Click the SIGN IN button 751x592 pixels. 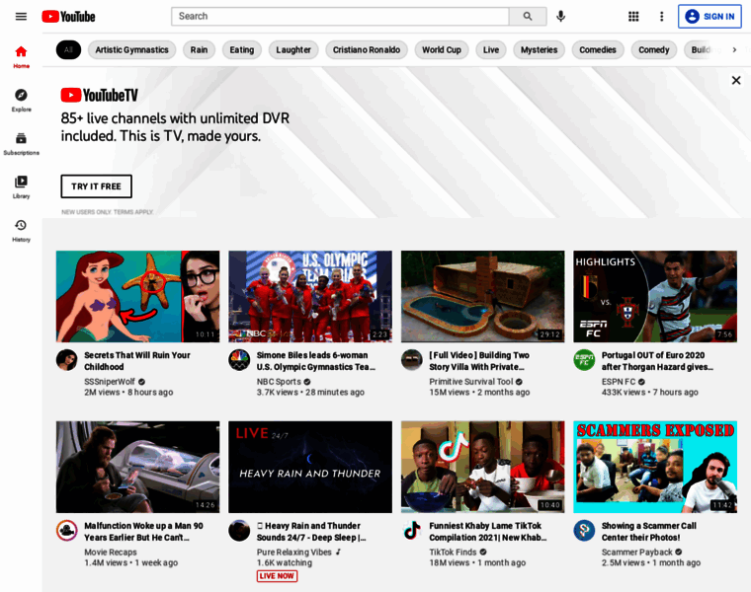pyautogui.click(x=709, y=16)
